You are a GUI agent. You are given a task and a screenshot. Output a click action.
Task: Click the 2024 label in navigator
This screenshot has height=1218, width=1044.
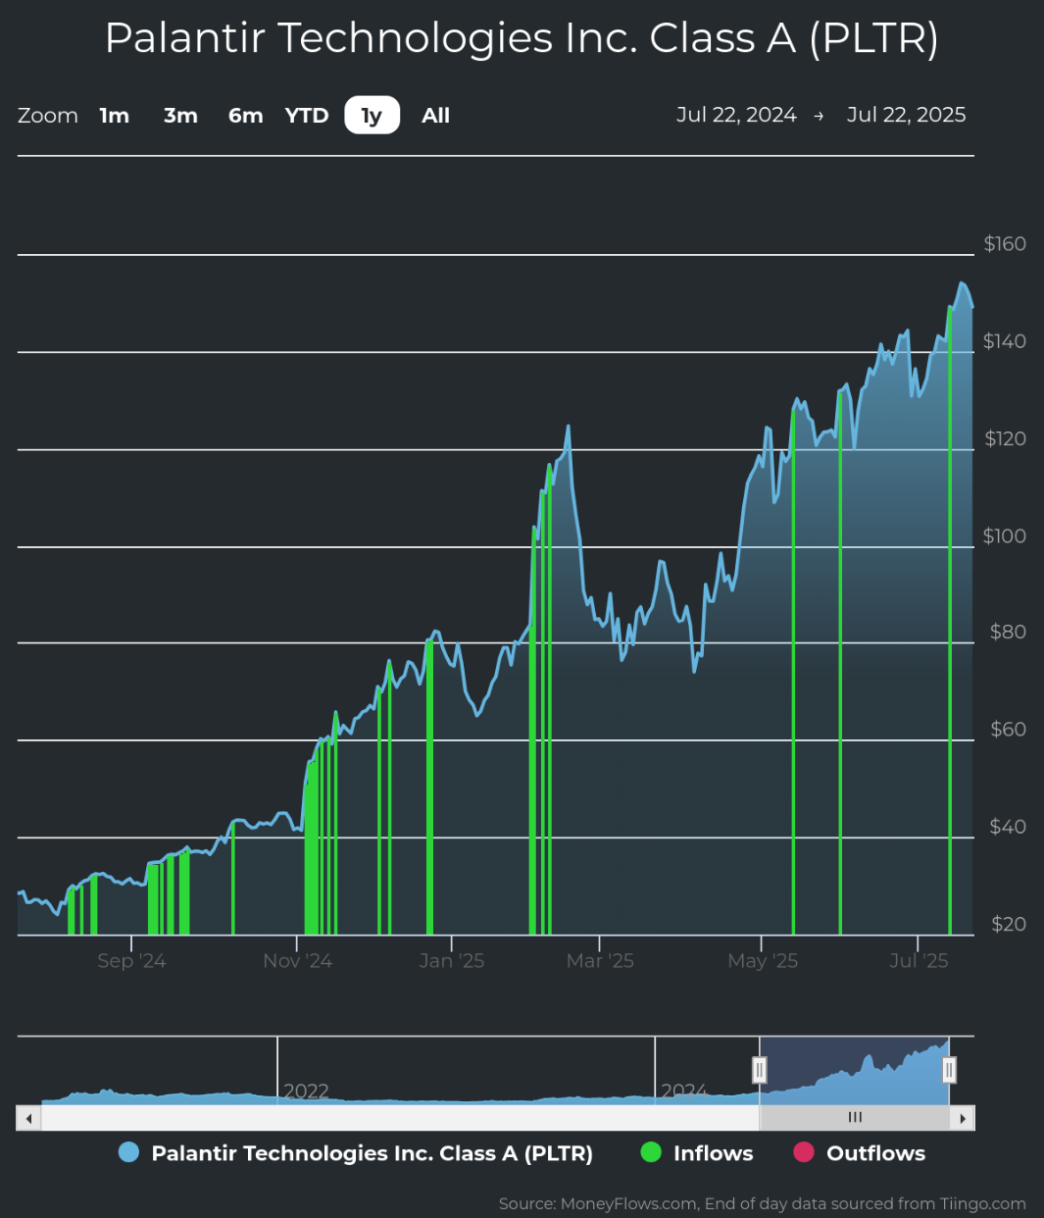684,1091
